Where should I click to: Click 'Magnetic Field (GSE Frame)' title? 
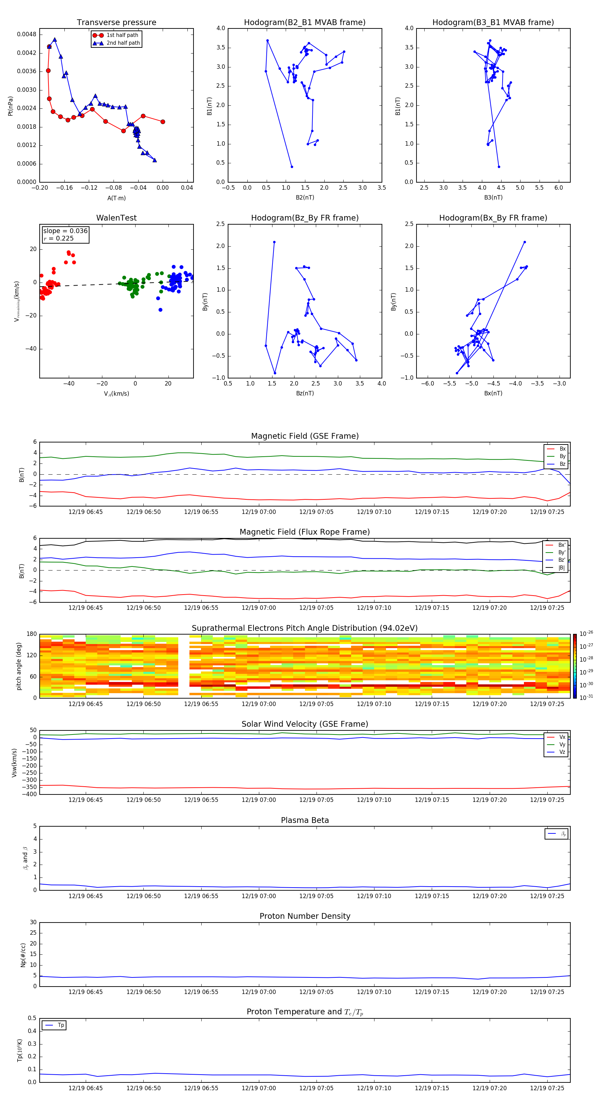tap(305, 436)
